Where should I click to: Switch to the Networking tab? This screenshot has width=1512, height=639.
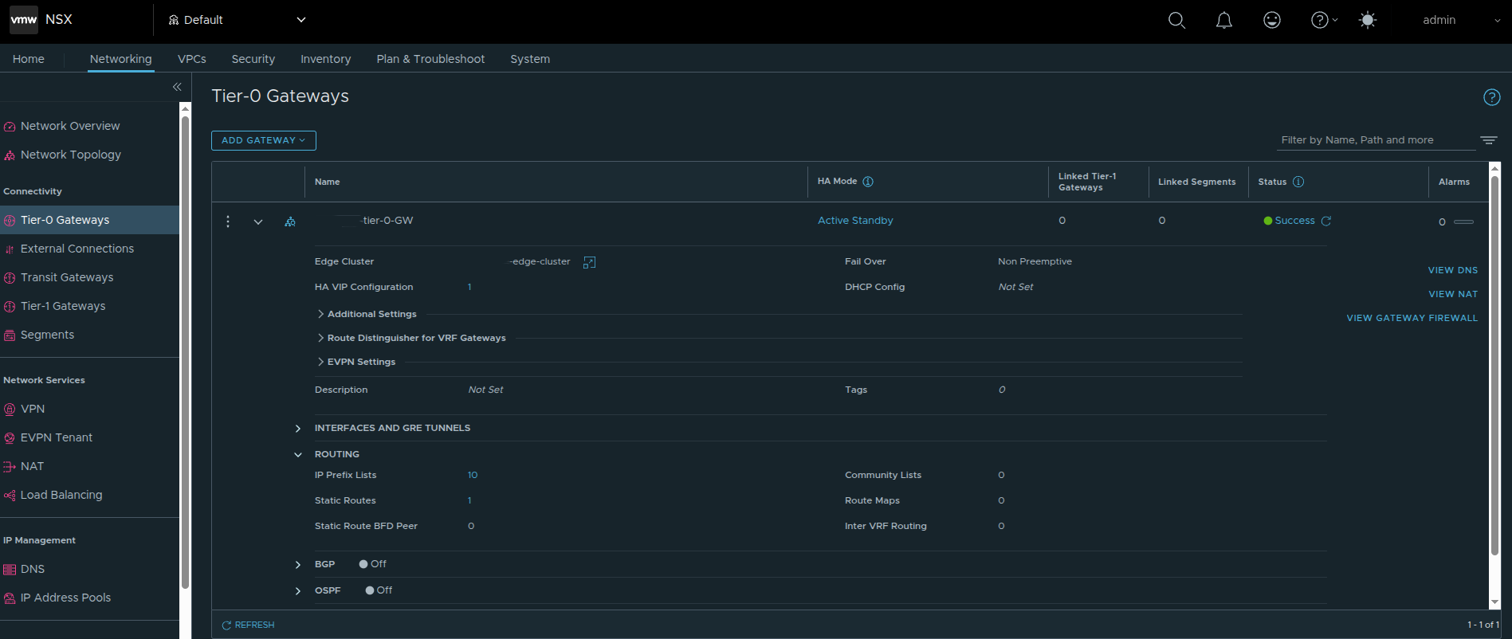[x=120, y=59]
